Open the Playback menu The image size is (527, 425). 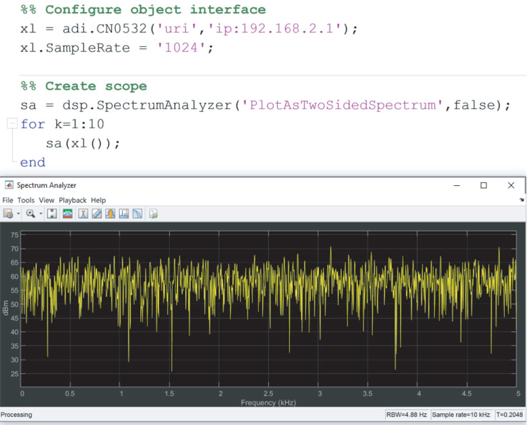[73, 200]
